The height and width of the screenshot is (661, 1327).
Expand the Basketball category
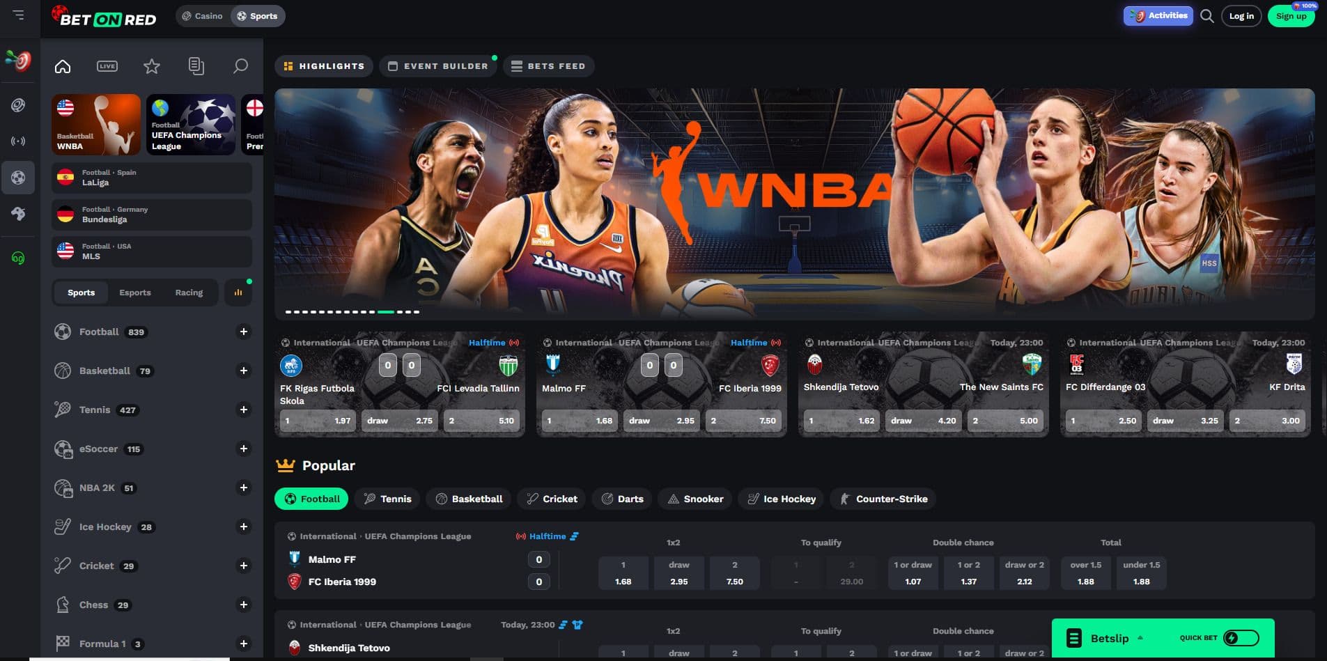click(x=244, y=371)
